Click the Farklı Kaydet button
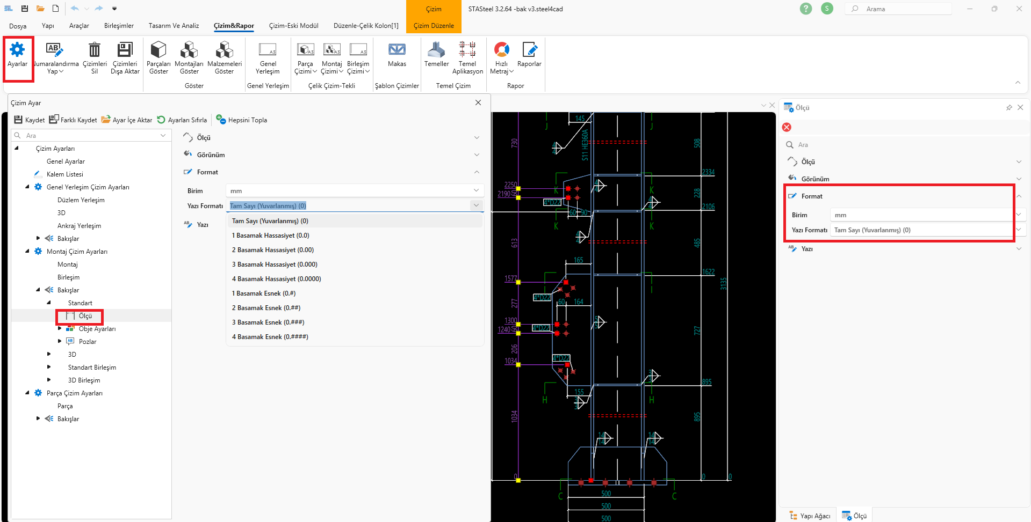Image resolution: width=1031 pixels, height=522 pixels. [x=73, y=120]
